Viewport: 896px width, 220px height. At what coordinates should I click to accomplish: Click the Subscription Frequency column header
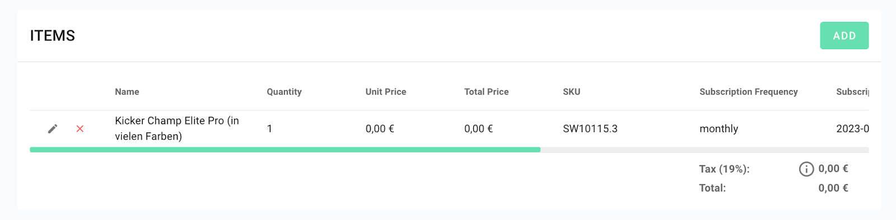click(x=749, y=92)
